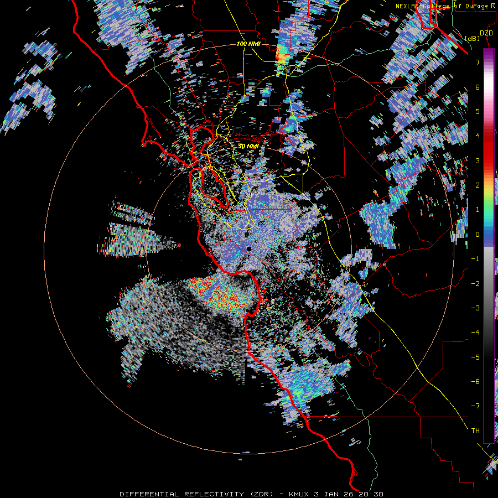Click the scale value 4
The height and width of the screenshot is (498, 498).
pyautogui.click(x=478, y=136)
